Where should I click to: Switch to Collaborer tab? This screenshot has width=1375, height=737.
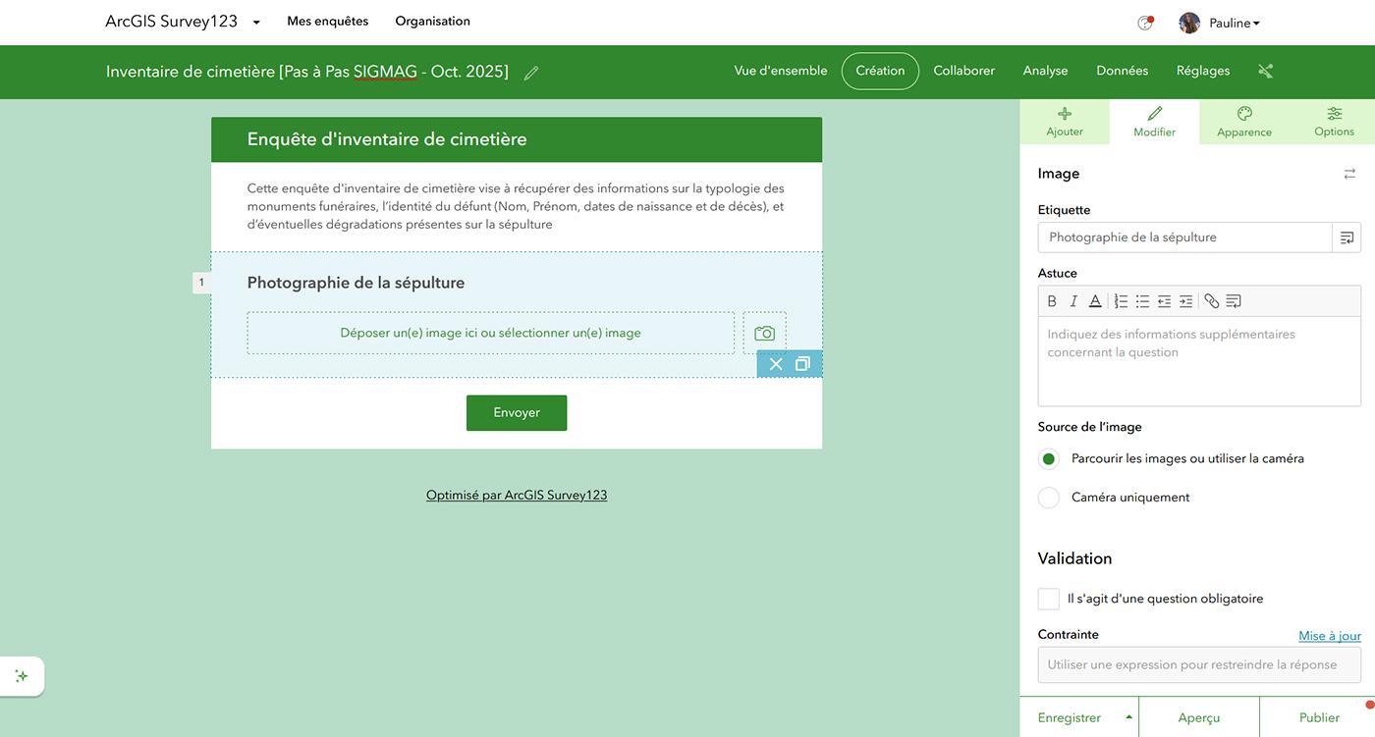963,71
